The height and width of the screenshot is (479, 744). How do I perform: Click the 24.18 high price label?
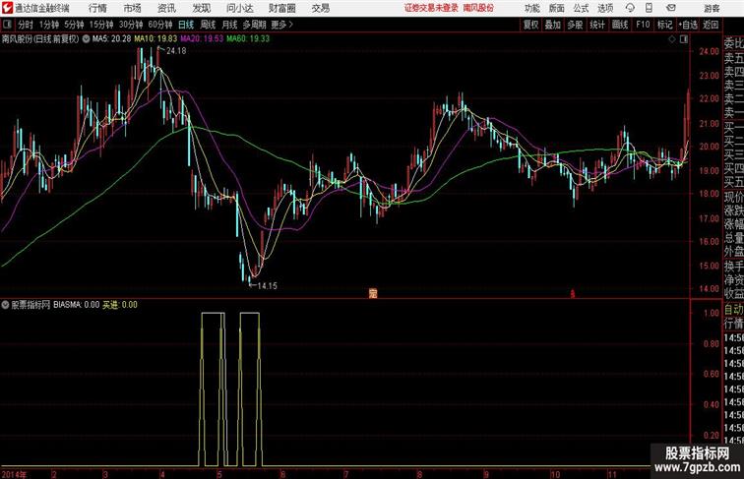(176, 51)
